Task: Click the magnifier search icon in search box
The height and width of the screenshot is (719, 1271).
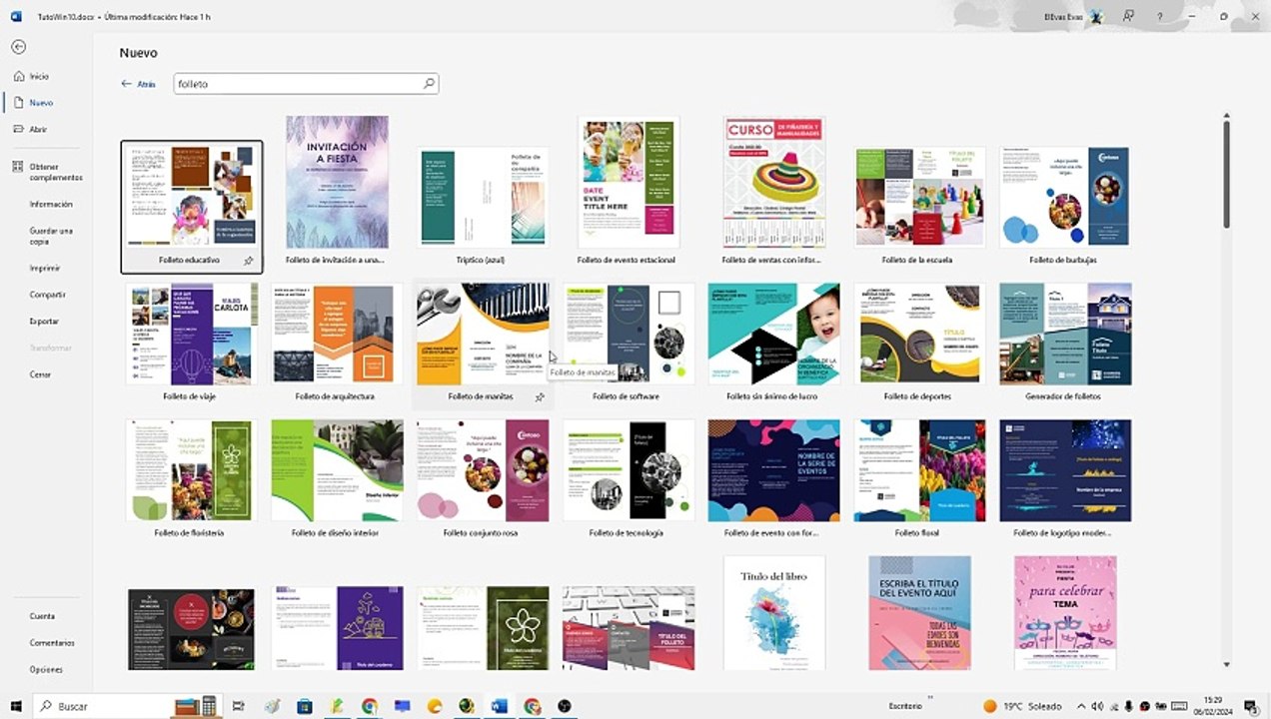Action: [429, 84]
